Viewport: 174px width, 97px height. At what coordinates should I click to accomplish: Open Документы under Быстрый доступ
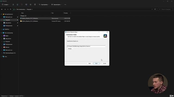7,23
